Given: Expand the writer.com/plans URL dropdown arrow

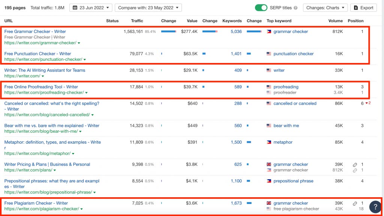Looking at the screenshot, I should click(x=55, y=171).
